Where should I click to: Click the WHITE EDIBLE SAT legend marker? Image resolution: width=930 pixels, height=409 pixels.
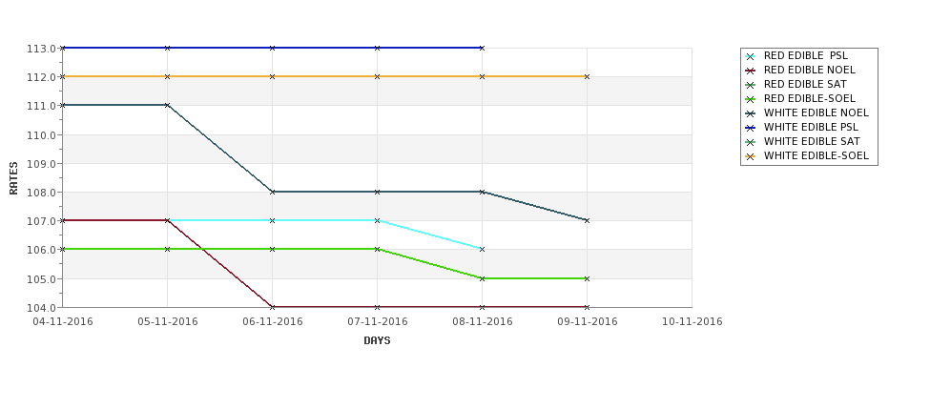[x=751, y=142]
